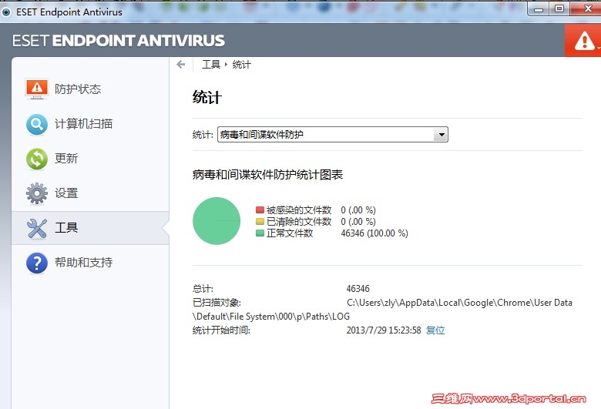Click the 正常文件数 label
The height and width of the screenshot is (409, 601).
290,233
